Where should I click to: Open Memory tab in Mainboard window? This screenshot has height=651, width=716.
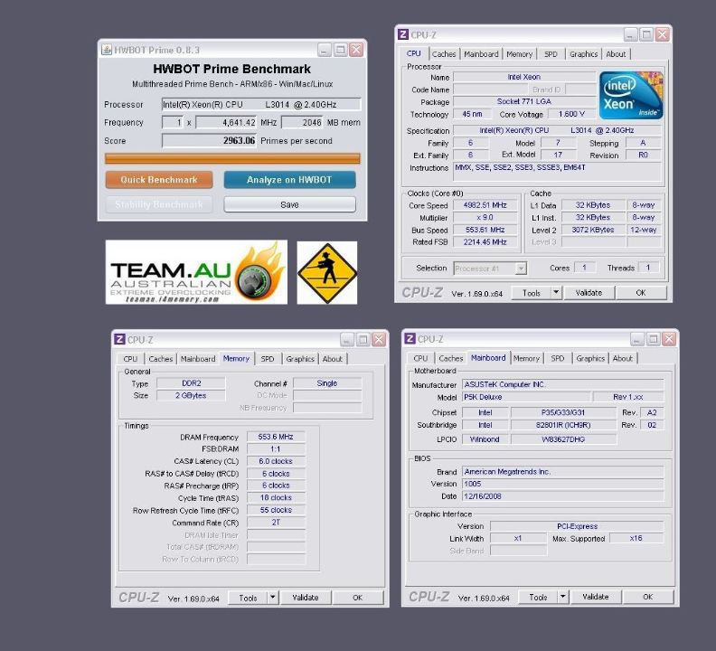(x=526, y=358)
